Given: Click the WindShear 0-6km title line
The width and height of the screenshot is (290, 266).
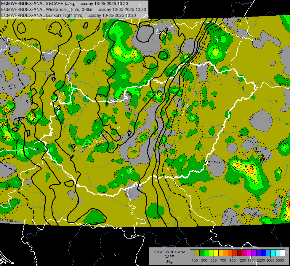Looking at the screenshot, I should (x=73, y=9).
